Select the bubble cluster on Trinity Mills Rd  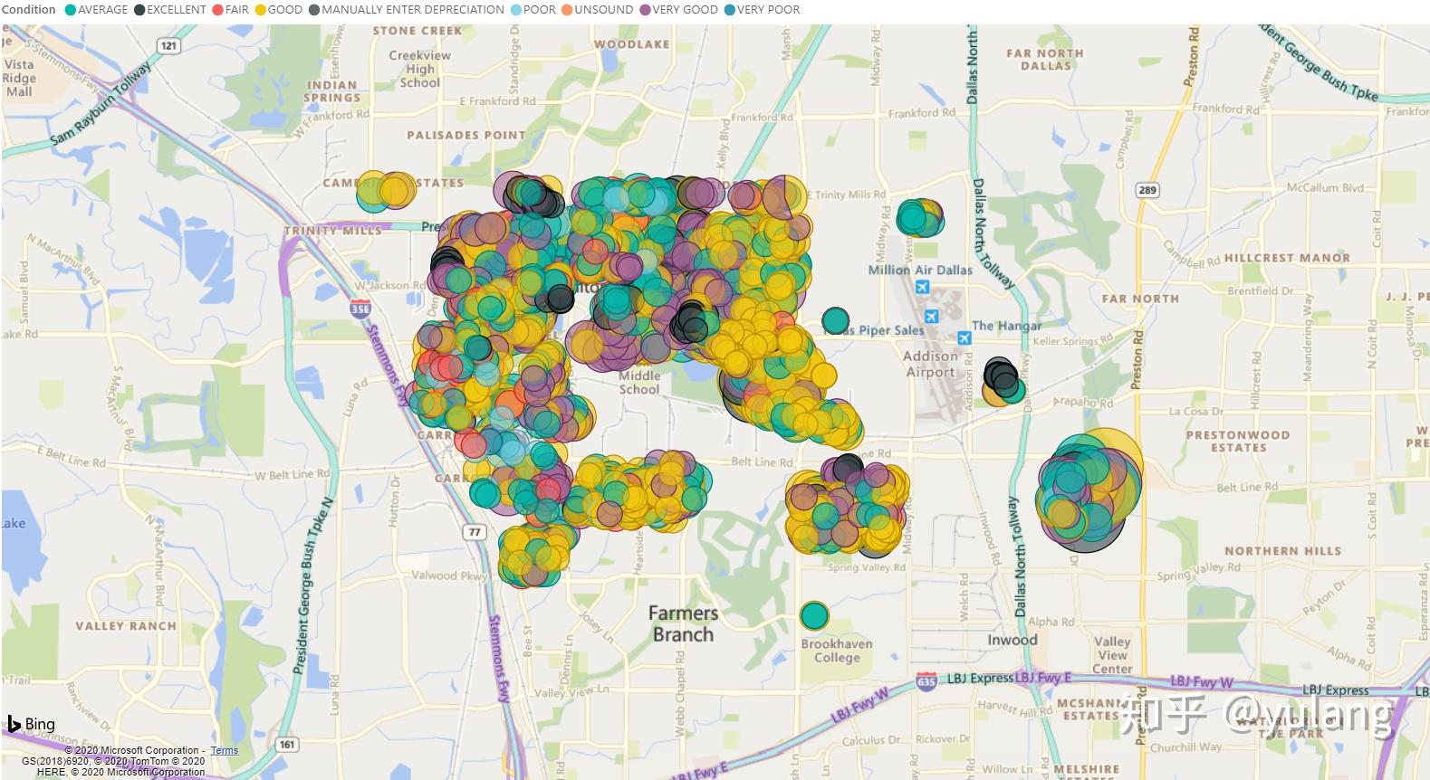click(x=919, y=218)
